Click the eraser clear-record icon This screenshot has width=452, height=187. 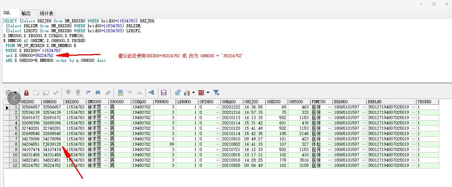pyautogui.click(x=108, y=93)
